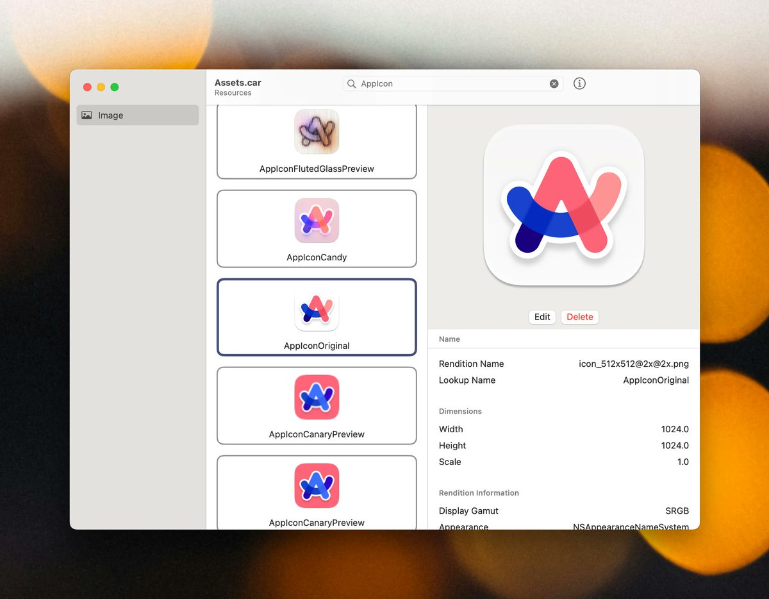Select the AppIconOriginal asset

[x=317, y=317]
